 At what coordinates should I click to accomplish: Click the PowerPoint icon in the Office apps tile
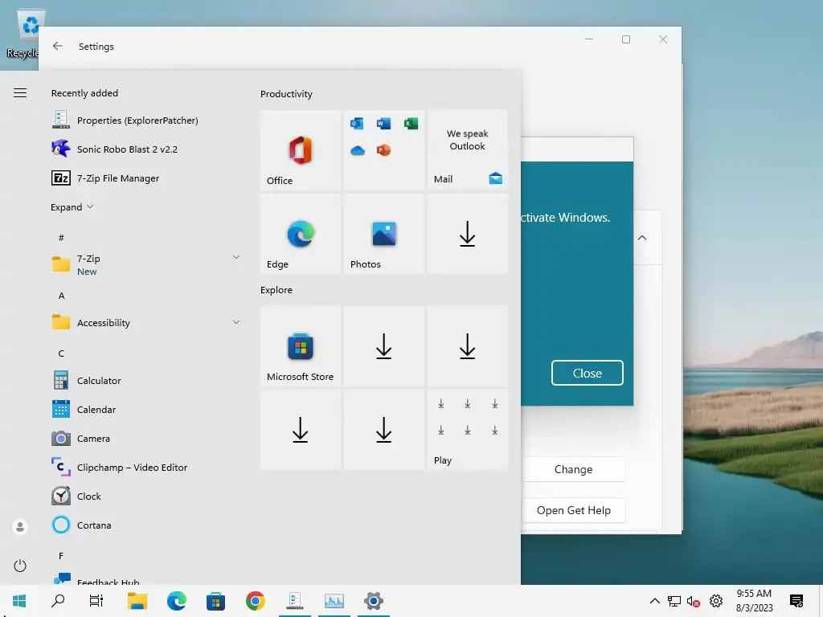383,150
